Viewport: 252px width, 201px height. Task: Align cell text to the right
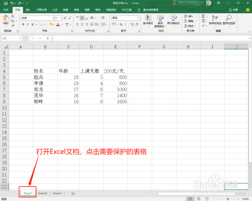coord(87,25)
